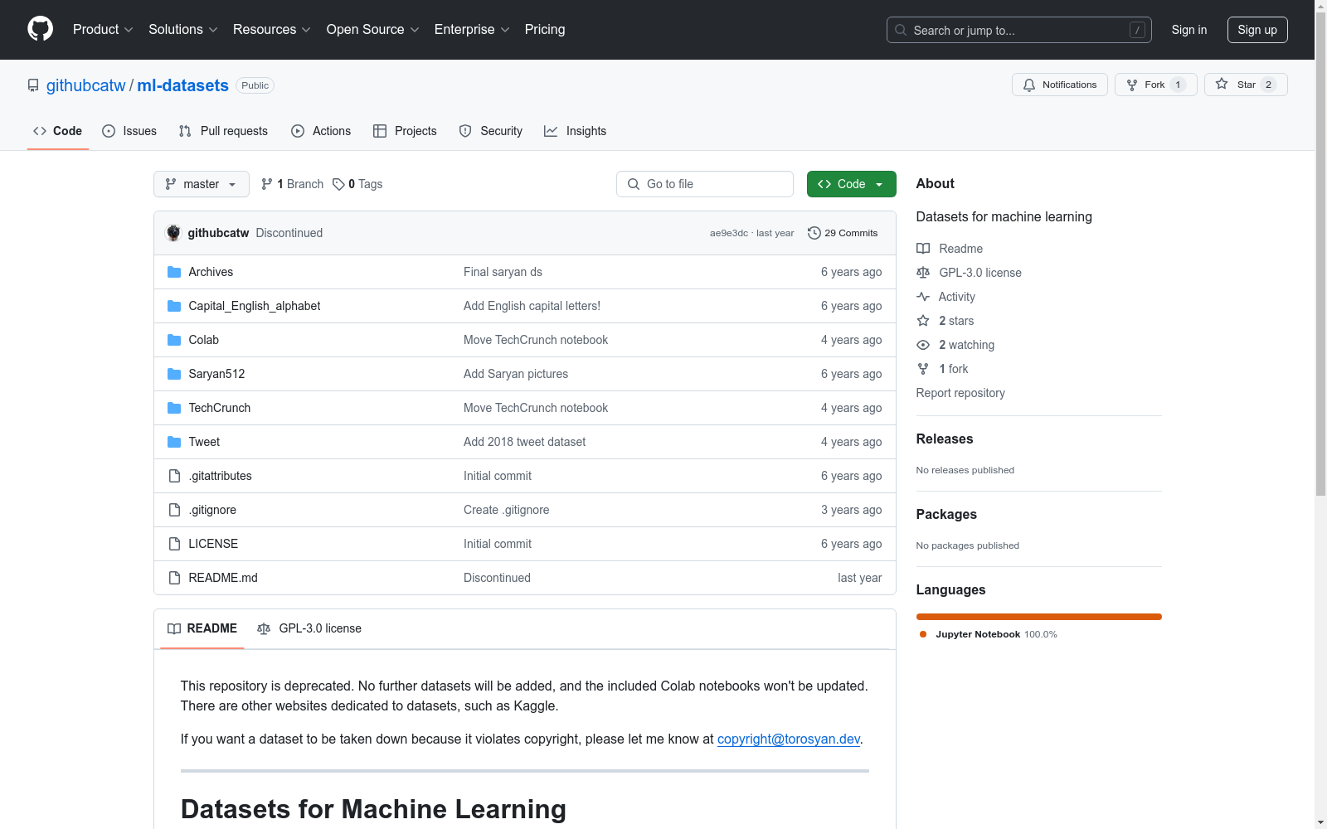Screen dimensions: 1327x829
Task: Click the repository book icon beside githubcatw
Action: point(33,85)
